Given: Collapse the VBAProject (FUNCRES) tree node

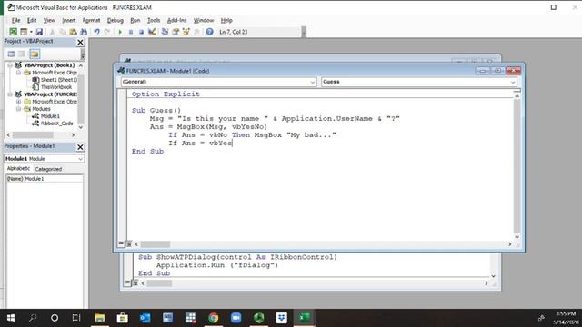Looking at the screenshot, I should pos(10,94).
